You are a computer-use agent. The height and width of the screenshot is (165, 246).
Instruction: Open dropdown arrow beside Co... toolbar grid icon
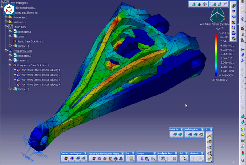[x=134, y=161]
